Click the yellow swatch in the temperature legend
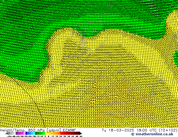The height and width of the screenshot is (137, 178). click(x=46, y=133)
